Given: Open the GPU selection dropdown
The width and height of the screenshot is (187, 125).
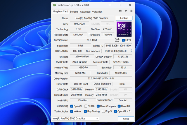Looking at the screenshot, I should coord(76,119).
